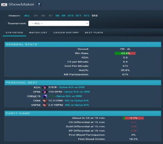The image size is (163, 144).
Task: Click champion icon in DPM personal best row
Action: point(45,92)
